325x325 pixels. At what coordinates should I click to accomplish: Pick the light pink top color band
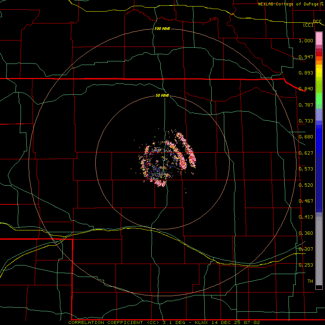click(319, 38)
